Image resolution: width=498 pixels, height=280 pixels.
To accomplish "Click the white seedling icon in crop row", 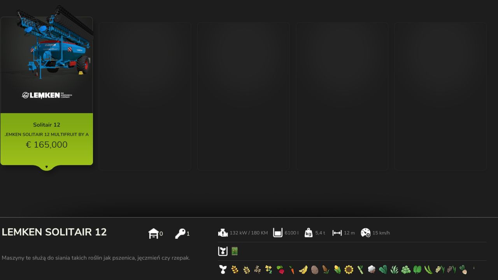I will coord(223,269).
